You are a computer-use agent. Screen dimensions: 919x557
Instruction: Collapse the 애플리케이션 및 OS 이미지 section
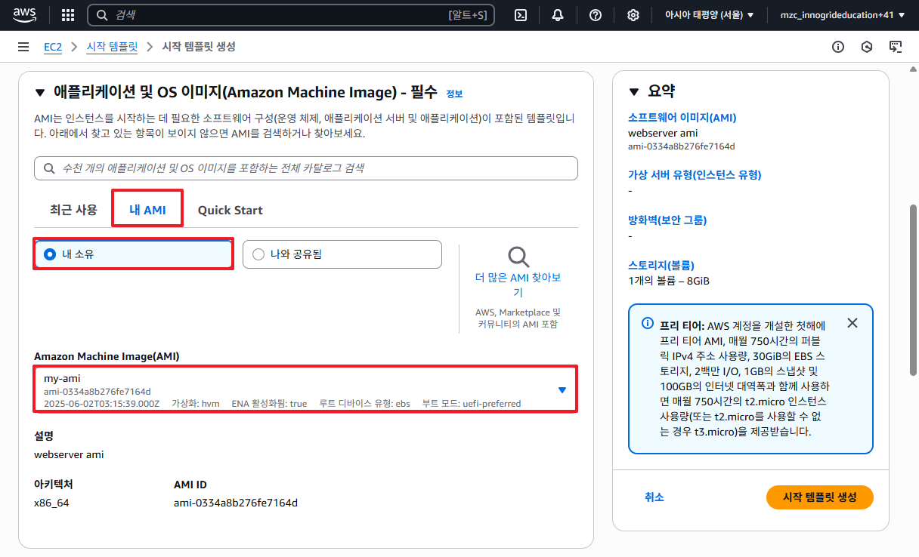point(40,93)
